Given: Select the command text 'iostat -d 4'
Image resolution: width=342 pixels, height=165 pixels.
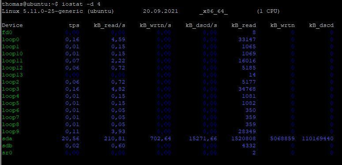Looking at the screenshot, I should point(81,4).
